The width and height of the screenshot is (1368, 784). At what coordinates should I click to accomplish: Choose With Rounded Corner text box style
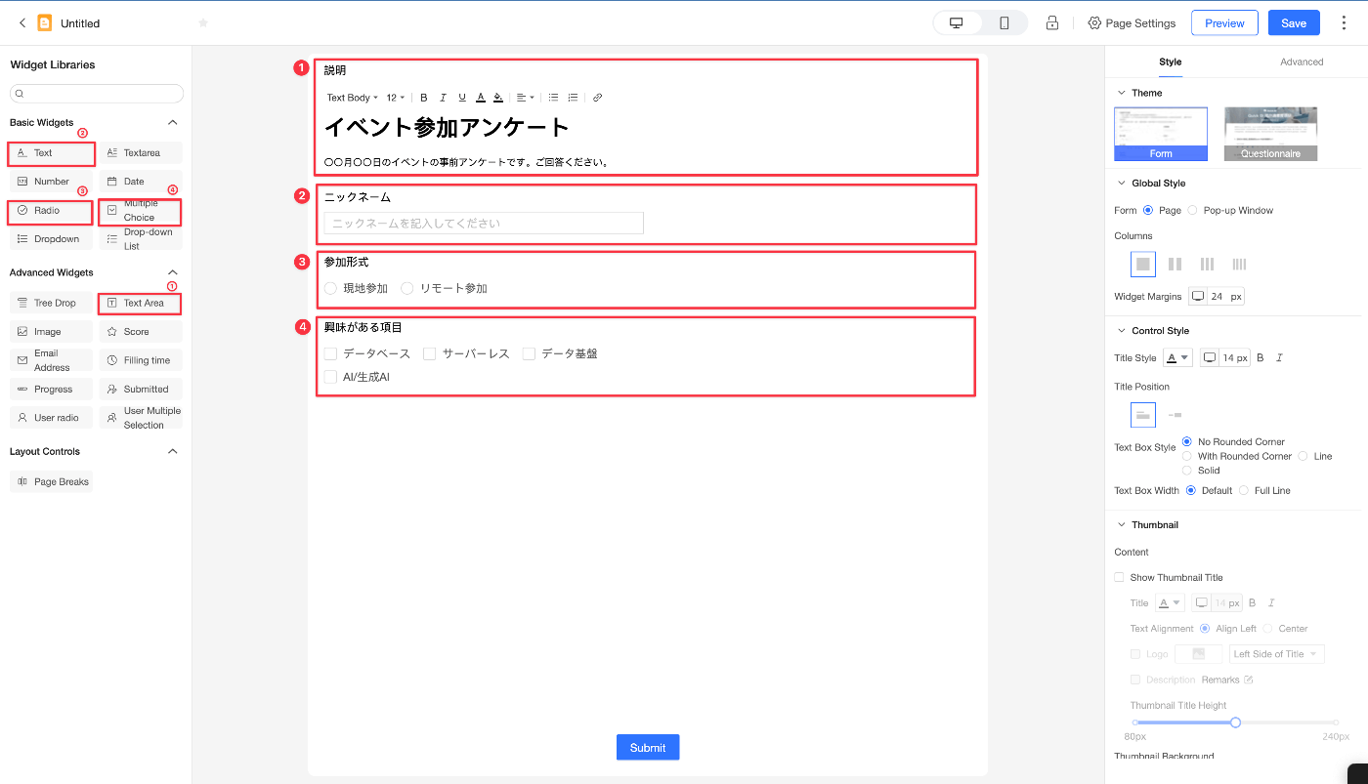[x=1187, y=456]
